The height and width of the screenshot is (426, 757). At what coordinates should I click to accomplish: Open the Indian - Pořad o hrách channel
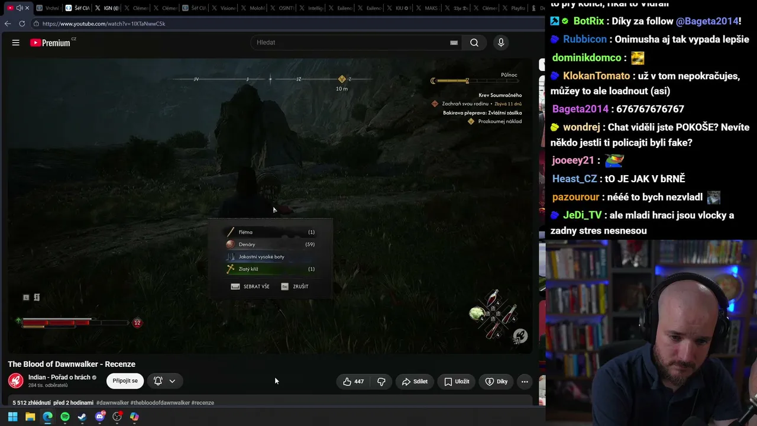click(x=59, y=377)
